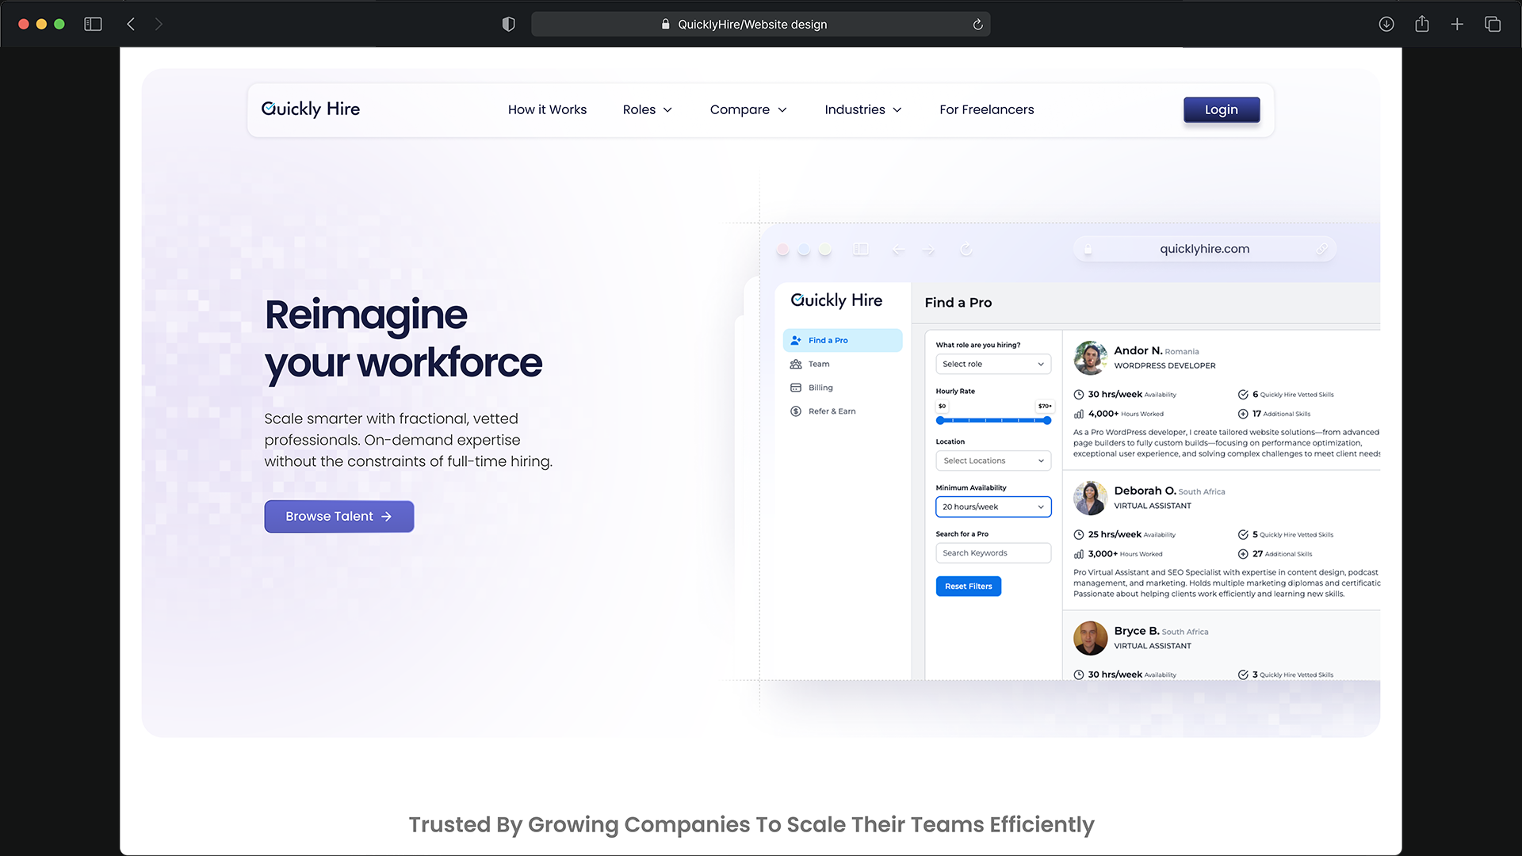Reload page with the refresh icon
Screen dimensions: 1522x856
tap(977, 25)
